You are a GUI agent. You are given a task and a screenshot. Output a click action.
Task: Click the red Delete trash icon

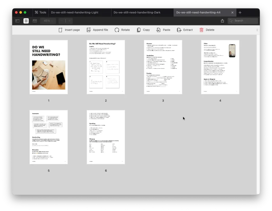coord(202,30)
